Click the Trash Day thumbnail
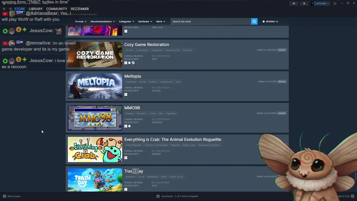Screen dimensions: 357x201 pos(95,180)
